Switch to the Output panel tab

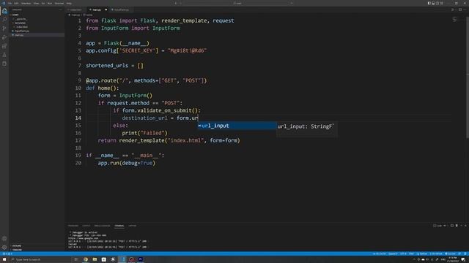coord(86,226)
